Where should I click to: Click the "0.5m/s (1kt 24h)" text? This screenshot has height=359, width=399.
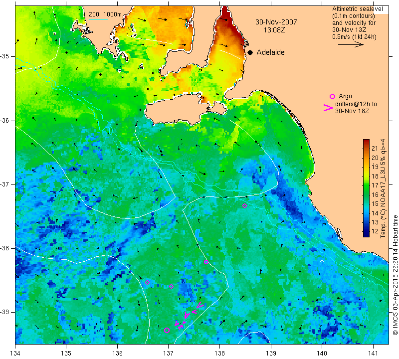(x=354, y=37)
